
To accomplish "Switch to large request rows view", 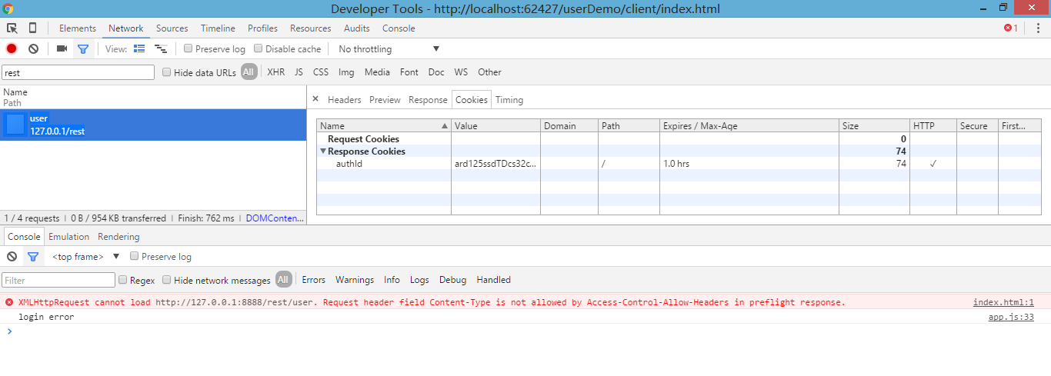I will coord(139,48).
